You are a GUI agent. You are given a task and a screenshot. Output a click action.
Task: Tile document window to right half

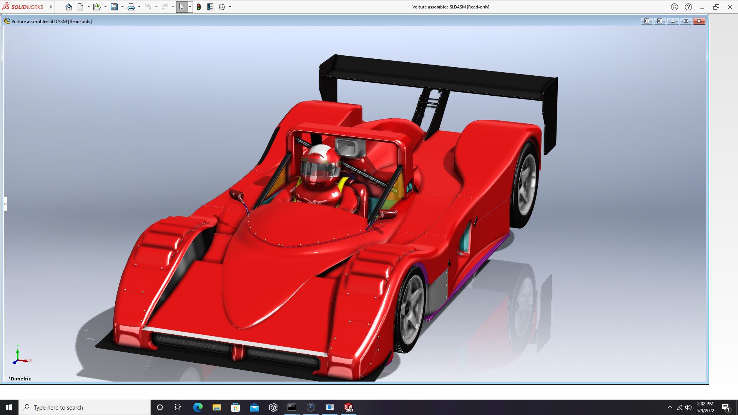point(660,21)
